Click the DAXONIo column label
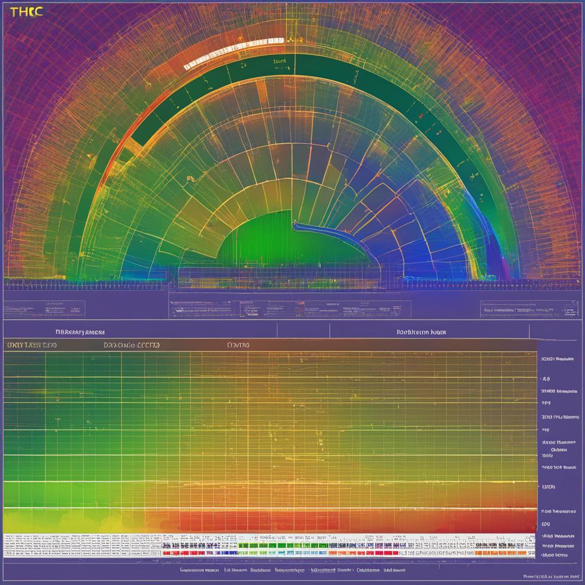This screenshot has height=585, width=585. click(132, 346)
